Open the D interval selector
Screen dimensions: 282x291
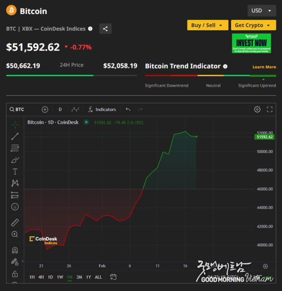coord(60,110)
